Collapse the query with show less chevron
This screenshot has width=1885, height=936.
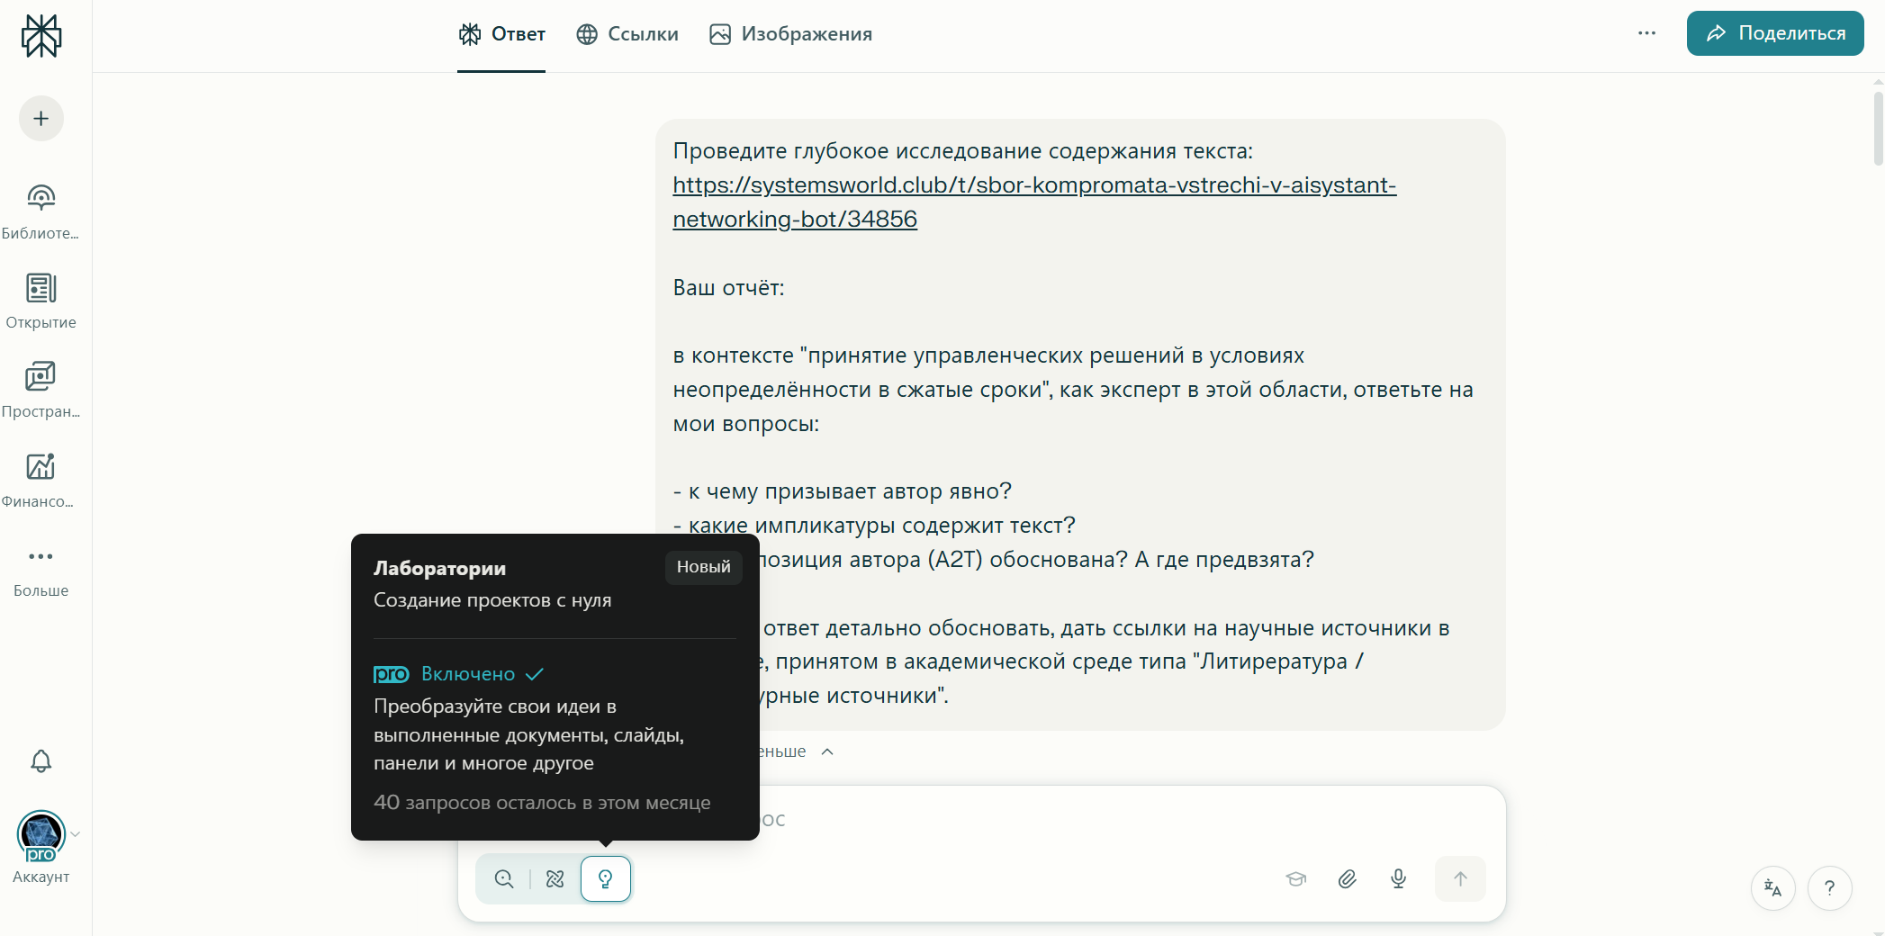pyautogui.click(x=827, y=751)
